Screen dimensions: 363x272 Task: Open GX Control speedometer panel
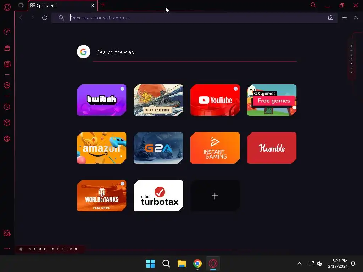click(x=7, y=32)
